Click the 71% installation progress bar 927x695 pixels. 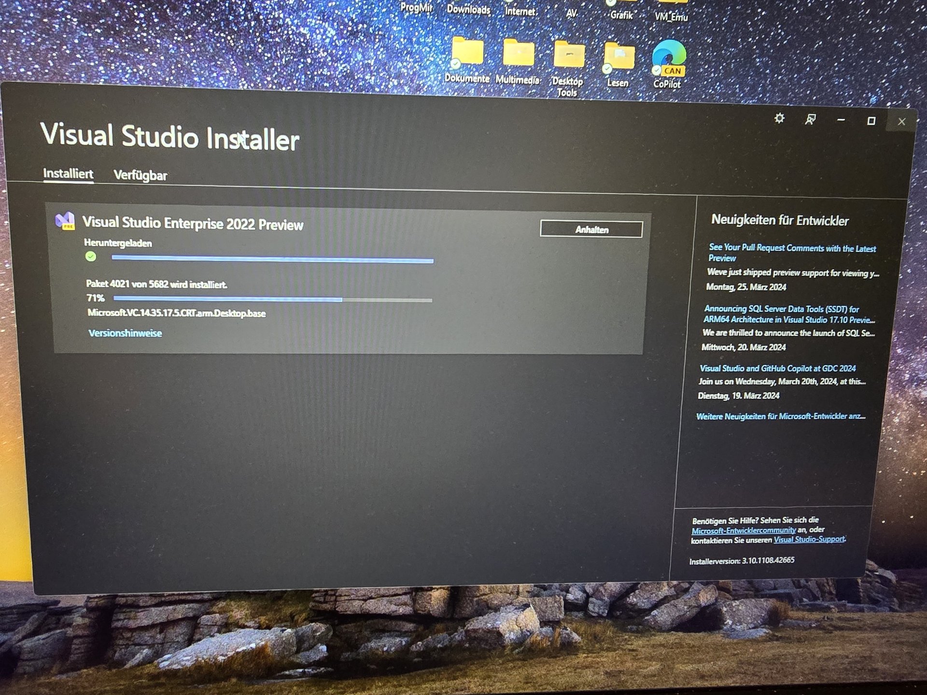pos(272,300)
